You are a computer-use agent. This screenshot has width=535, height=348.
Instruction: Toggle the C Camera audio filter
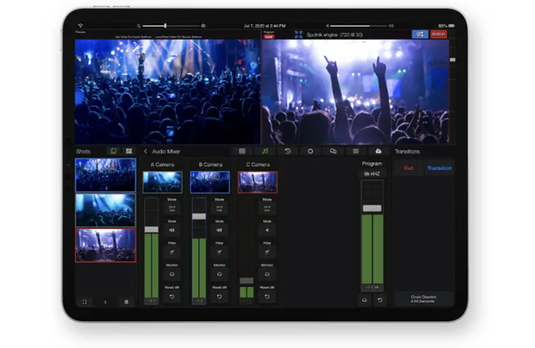pyautogui.click(x=267, y=252)
